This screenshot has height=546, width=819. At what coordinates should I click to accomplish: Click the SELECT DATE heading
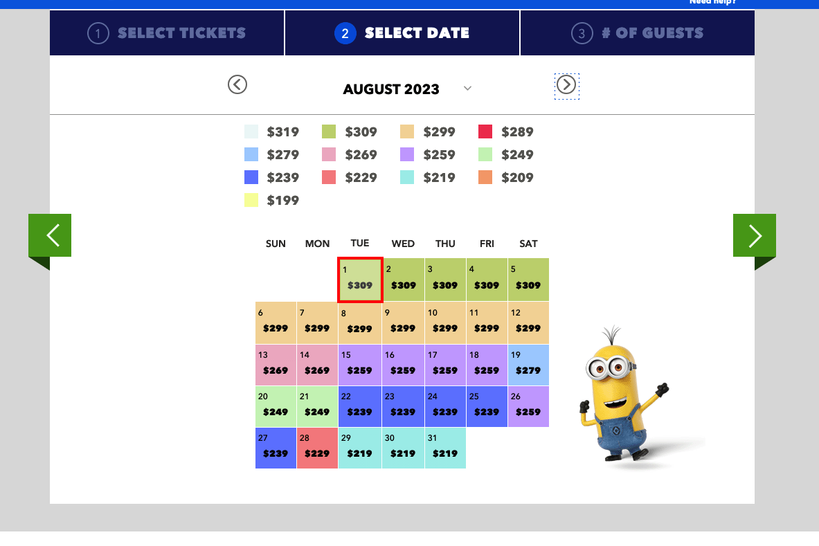(417, 33)
